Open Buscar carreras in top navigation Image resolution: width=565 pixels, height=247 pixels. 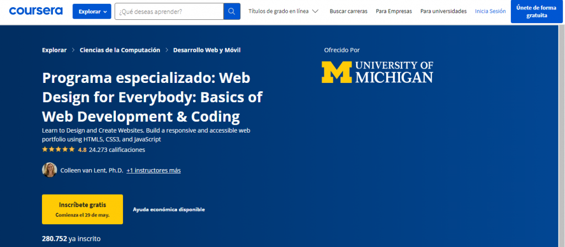tap(348, 11)
